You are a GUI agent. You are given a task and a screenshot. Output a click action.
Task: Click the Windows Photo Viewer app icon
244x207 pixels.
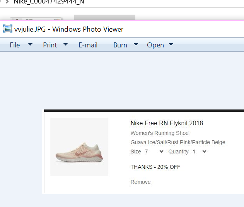[8, 29]
